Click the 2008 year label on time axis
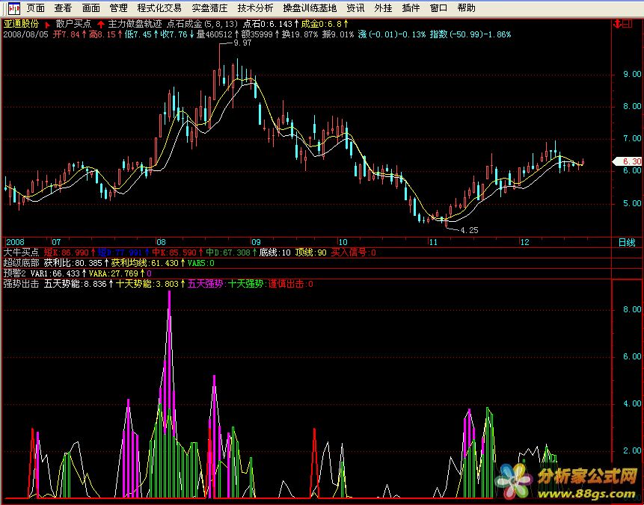The width and height of the screenshot is (644, 505). 15,242
